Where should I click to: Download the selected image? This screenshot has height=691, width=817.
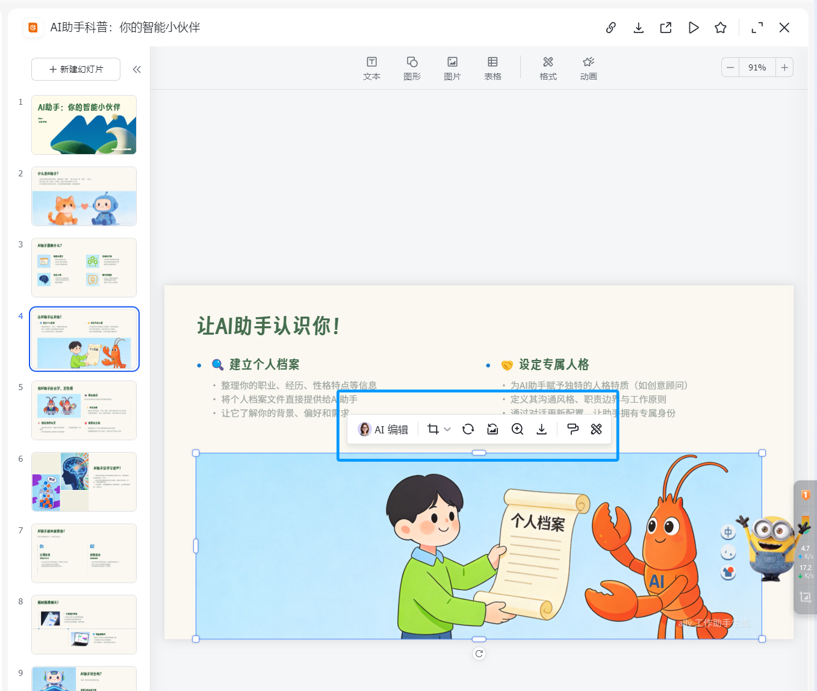coord(542,429)
